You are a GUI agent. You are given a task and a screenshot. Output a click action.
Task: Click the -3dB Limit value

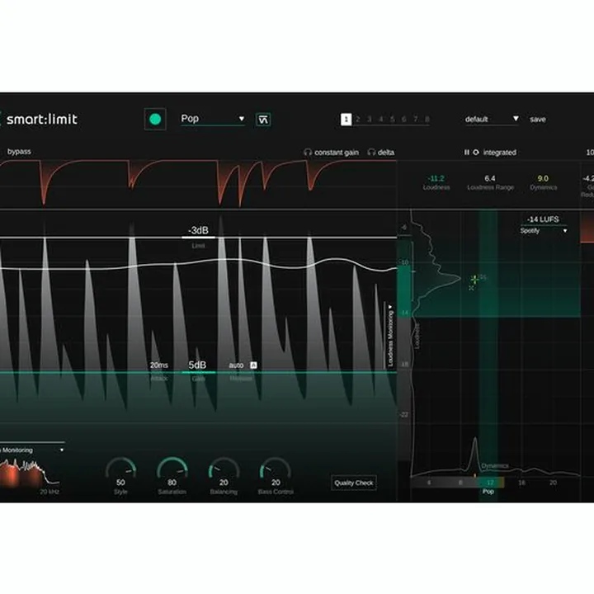(198, 230)
